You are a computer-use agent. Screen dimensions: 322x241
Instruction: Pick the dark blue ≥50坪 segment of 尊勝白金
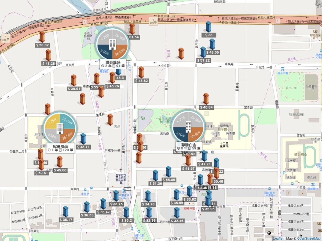pyautogui.click(x=180, y=134)
